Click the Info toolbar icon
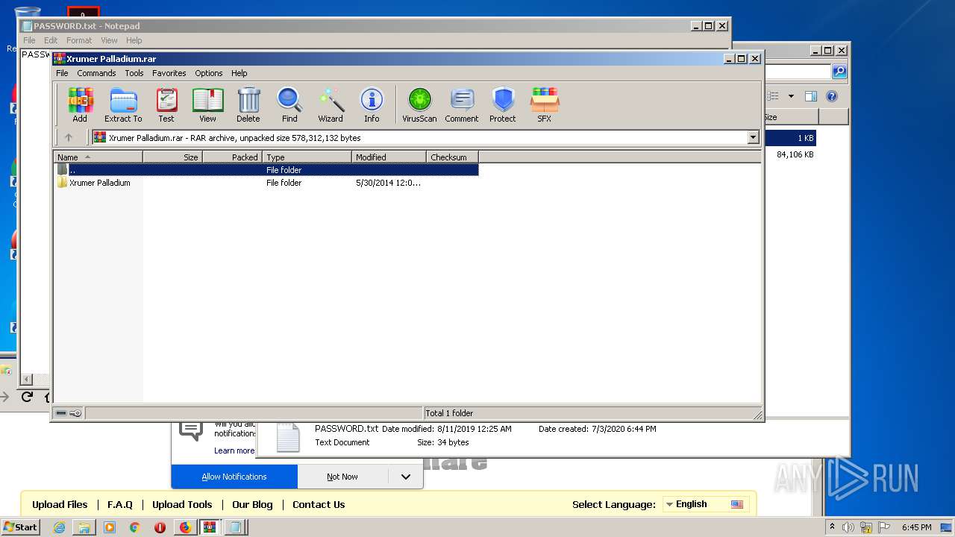The width and height of the screenshot is (955, 537). (372, 105)
